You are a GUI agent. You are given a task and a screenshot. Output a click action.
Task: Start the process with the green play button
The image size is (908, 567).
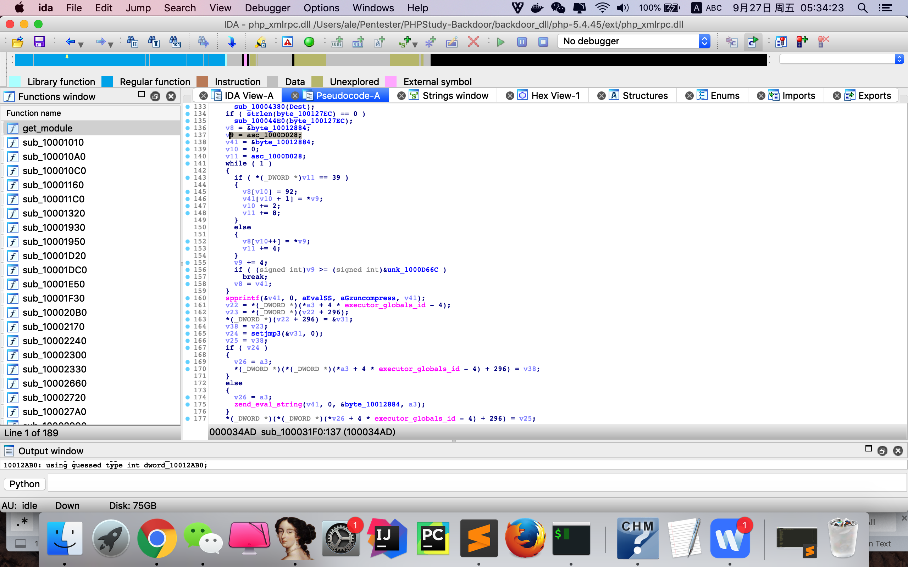pos(500,41)
